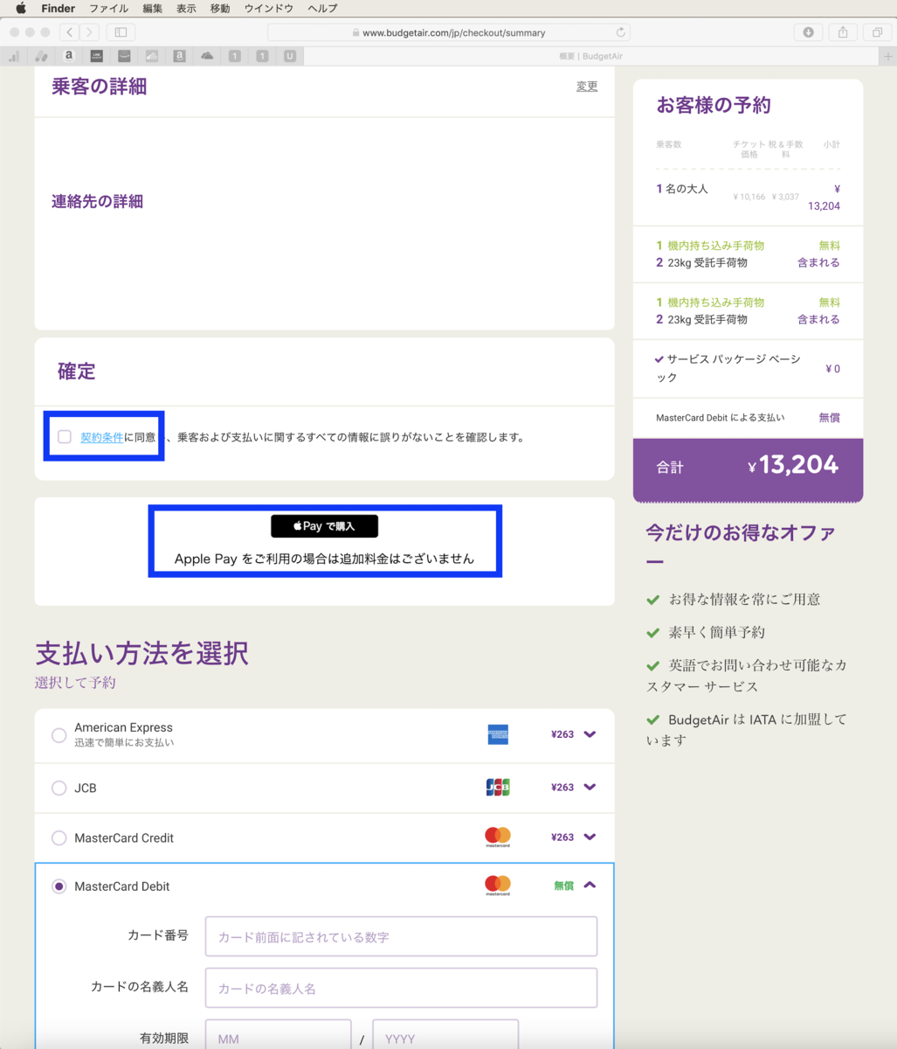This screenshot has height=1049, width=897.
Task: Click the 1 名の大人 row
Action: click(748, 197)
